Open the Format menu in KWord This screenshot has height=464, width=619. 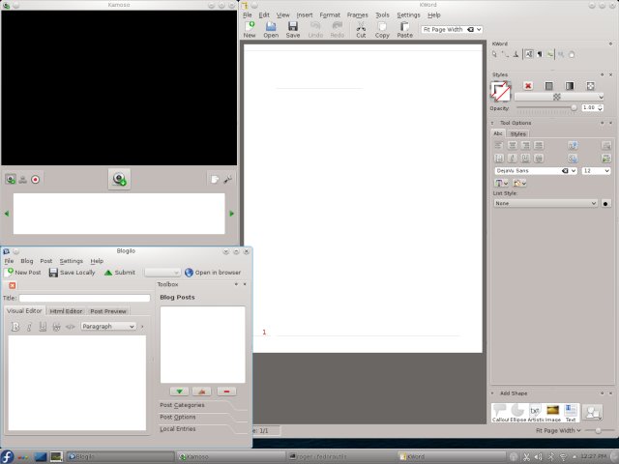coord(330,15)
